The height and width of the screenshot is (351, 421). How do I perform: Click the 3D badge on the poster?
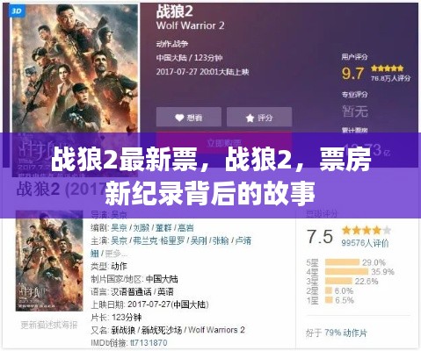(x=17, y=11)
